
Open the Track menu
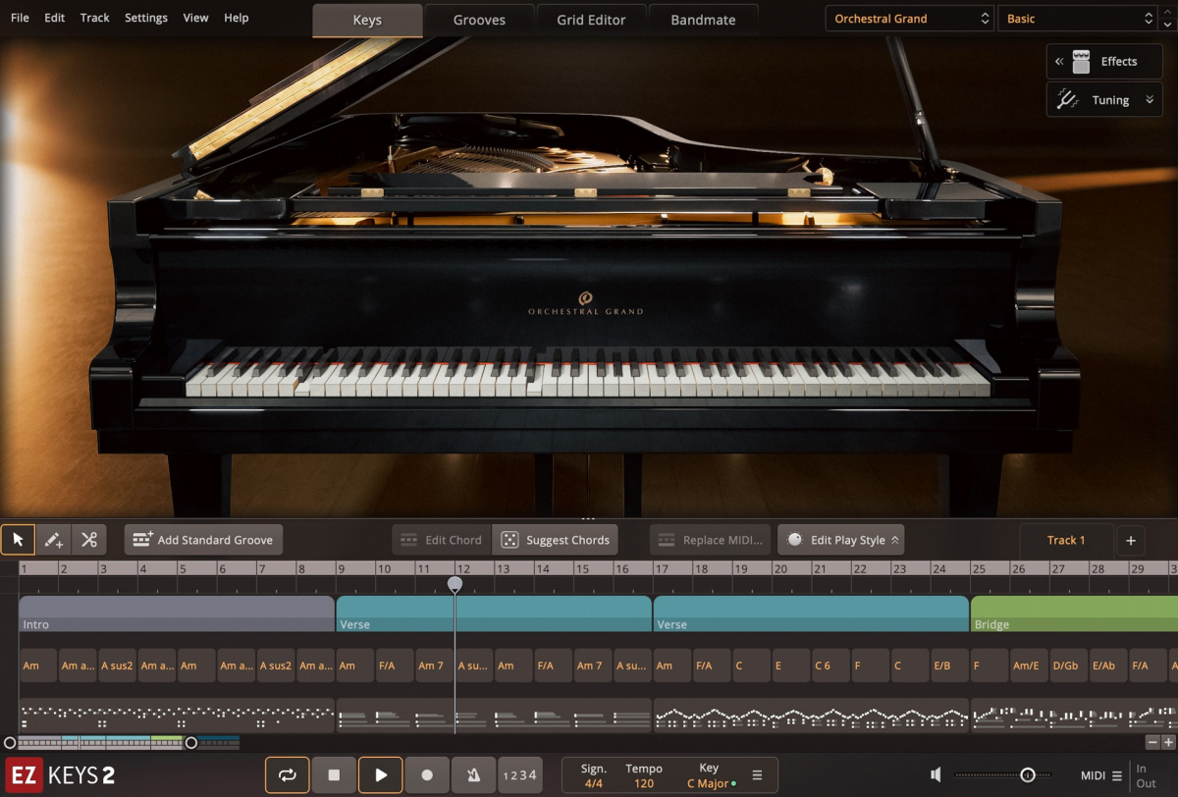[94, 17]
